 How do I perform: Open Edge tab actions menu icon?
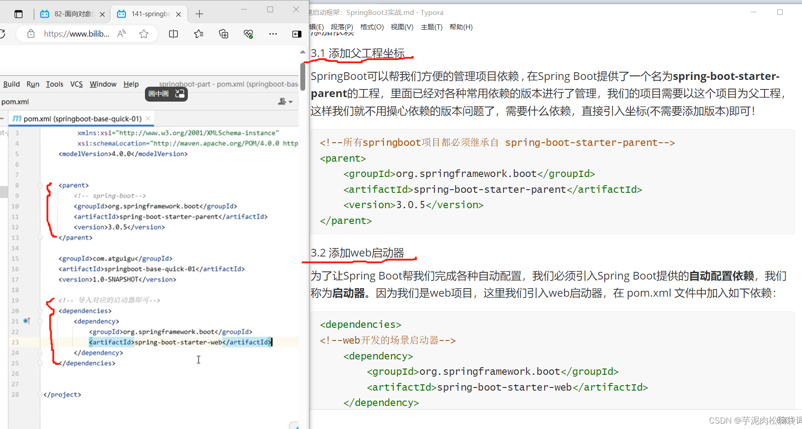19,14
